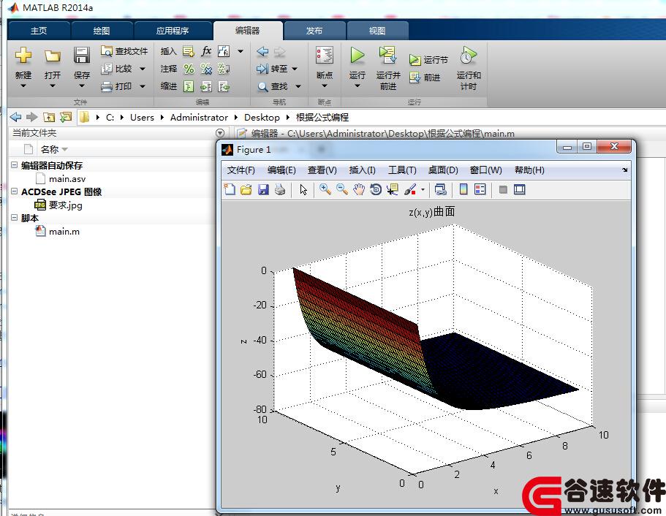This screenshot has height=516, width=666.
Task: Open the current folder panel actions menu
Action: 220,133
